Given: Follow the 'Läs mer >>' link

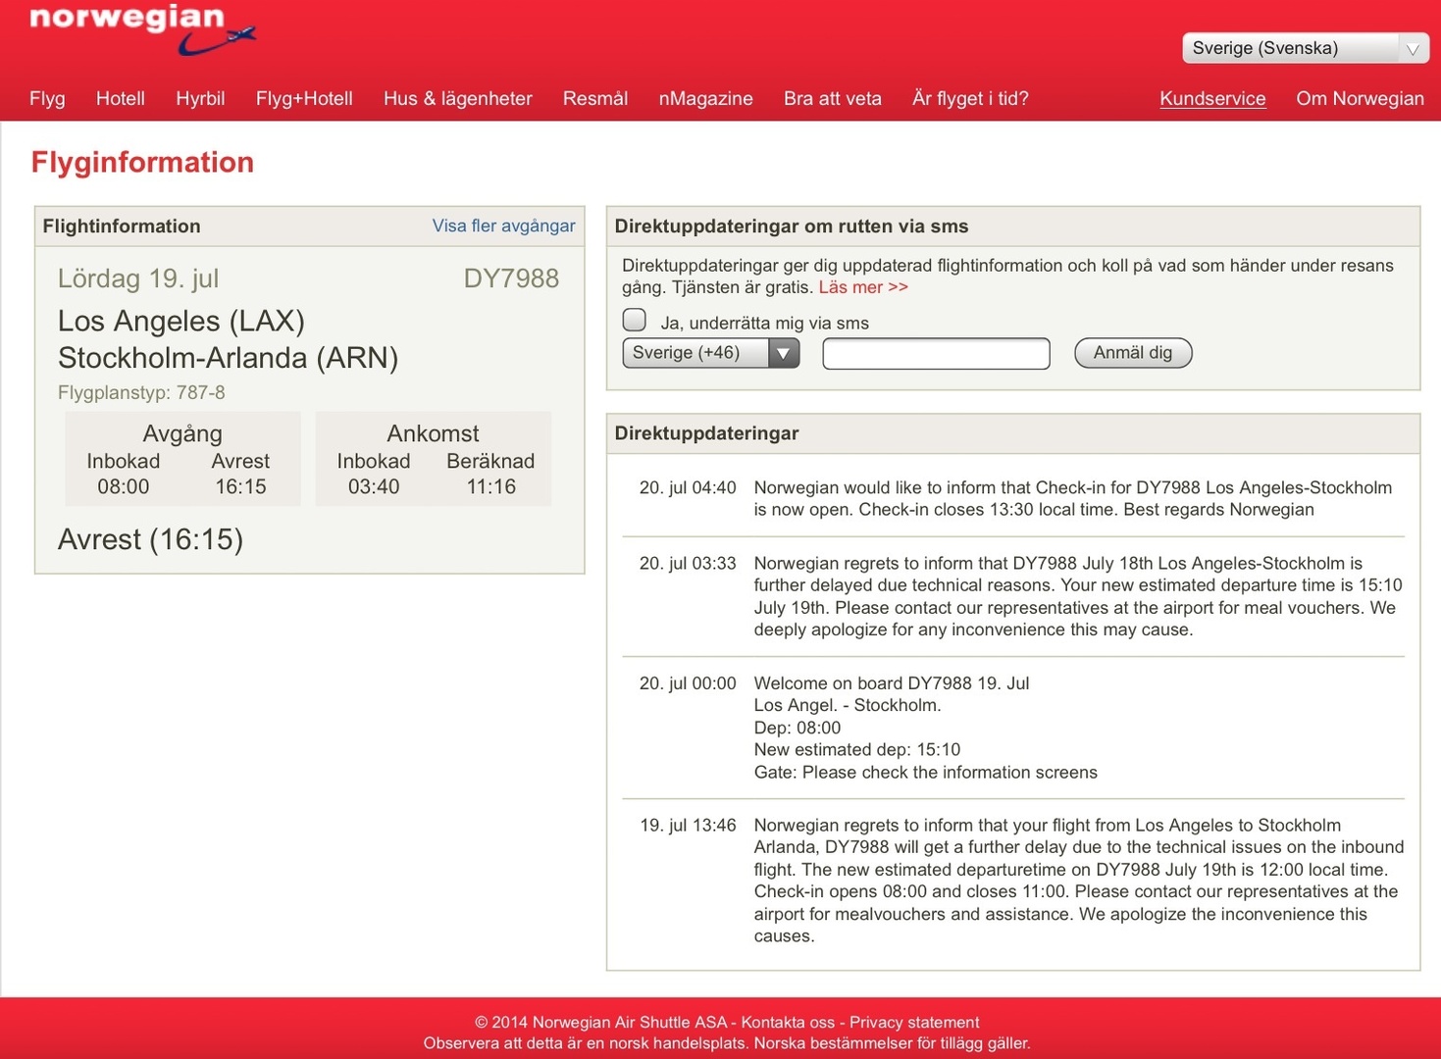Looking at the screenshot, I should (863, 287).
